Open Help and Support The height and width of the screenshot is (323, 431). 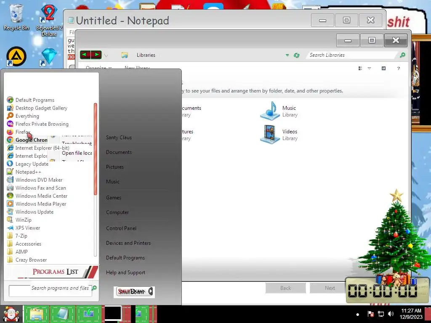pyautogui.click(x=125, y=273)
